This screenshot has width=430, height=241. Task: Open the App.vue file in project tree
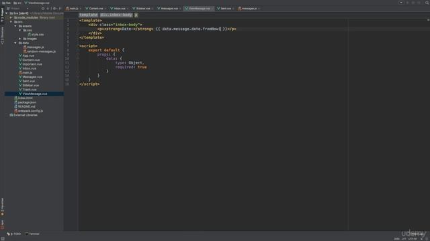pos(28,56)
